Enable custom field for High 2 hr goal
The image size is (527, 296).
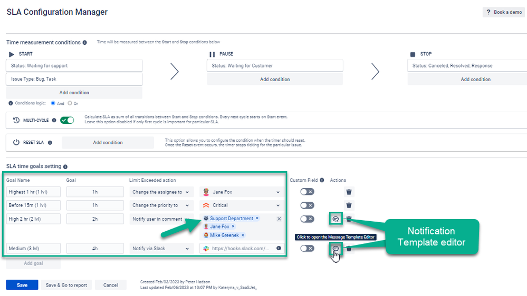tap(307, 219)
